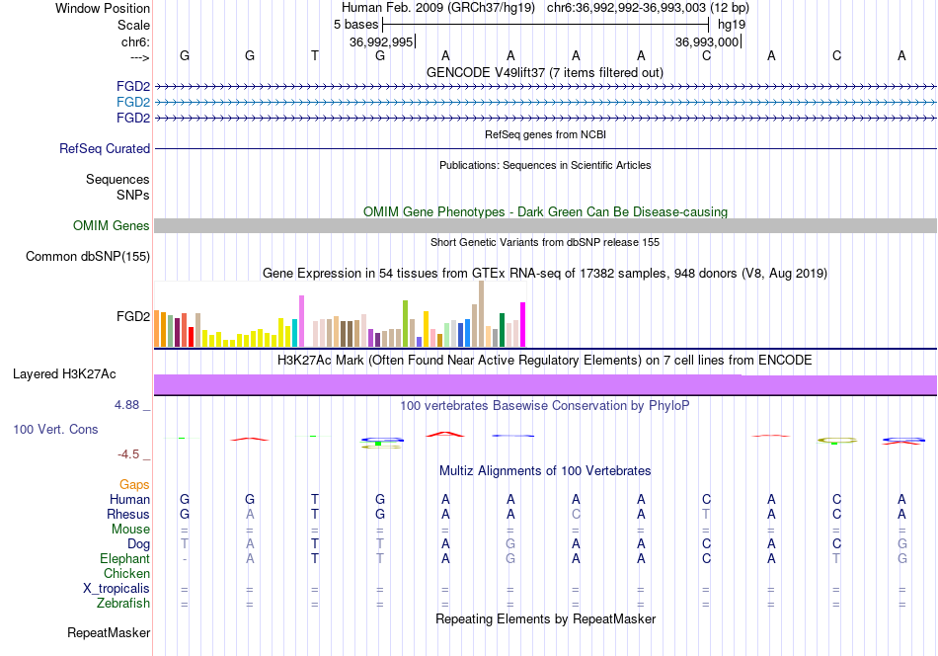This screenshot has height=656, width=938.
Task: Click the Dog species row label
Action: point(138,543)
